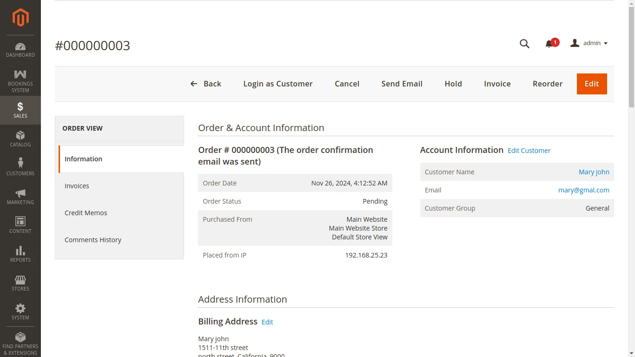Open the Content sidebar menu
635x357 pixels.
coord(20,225)
